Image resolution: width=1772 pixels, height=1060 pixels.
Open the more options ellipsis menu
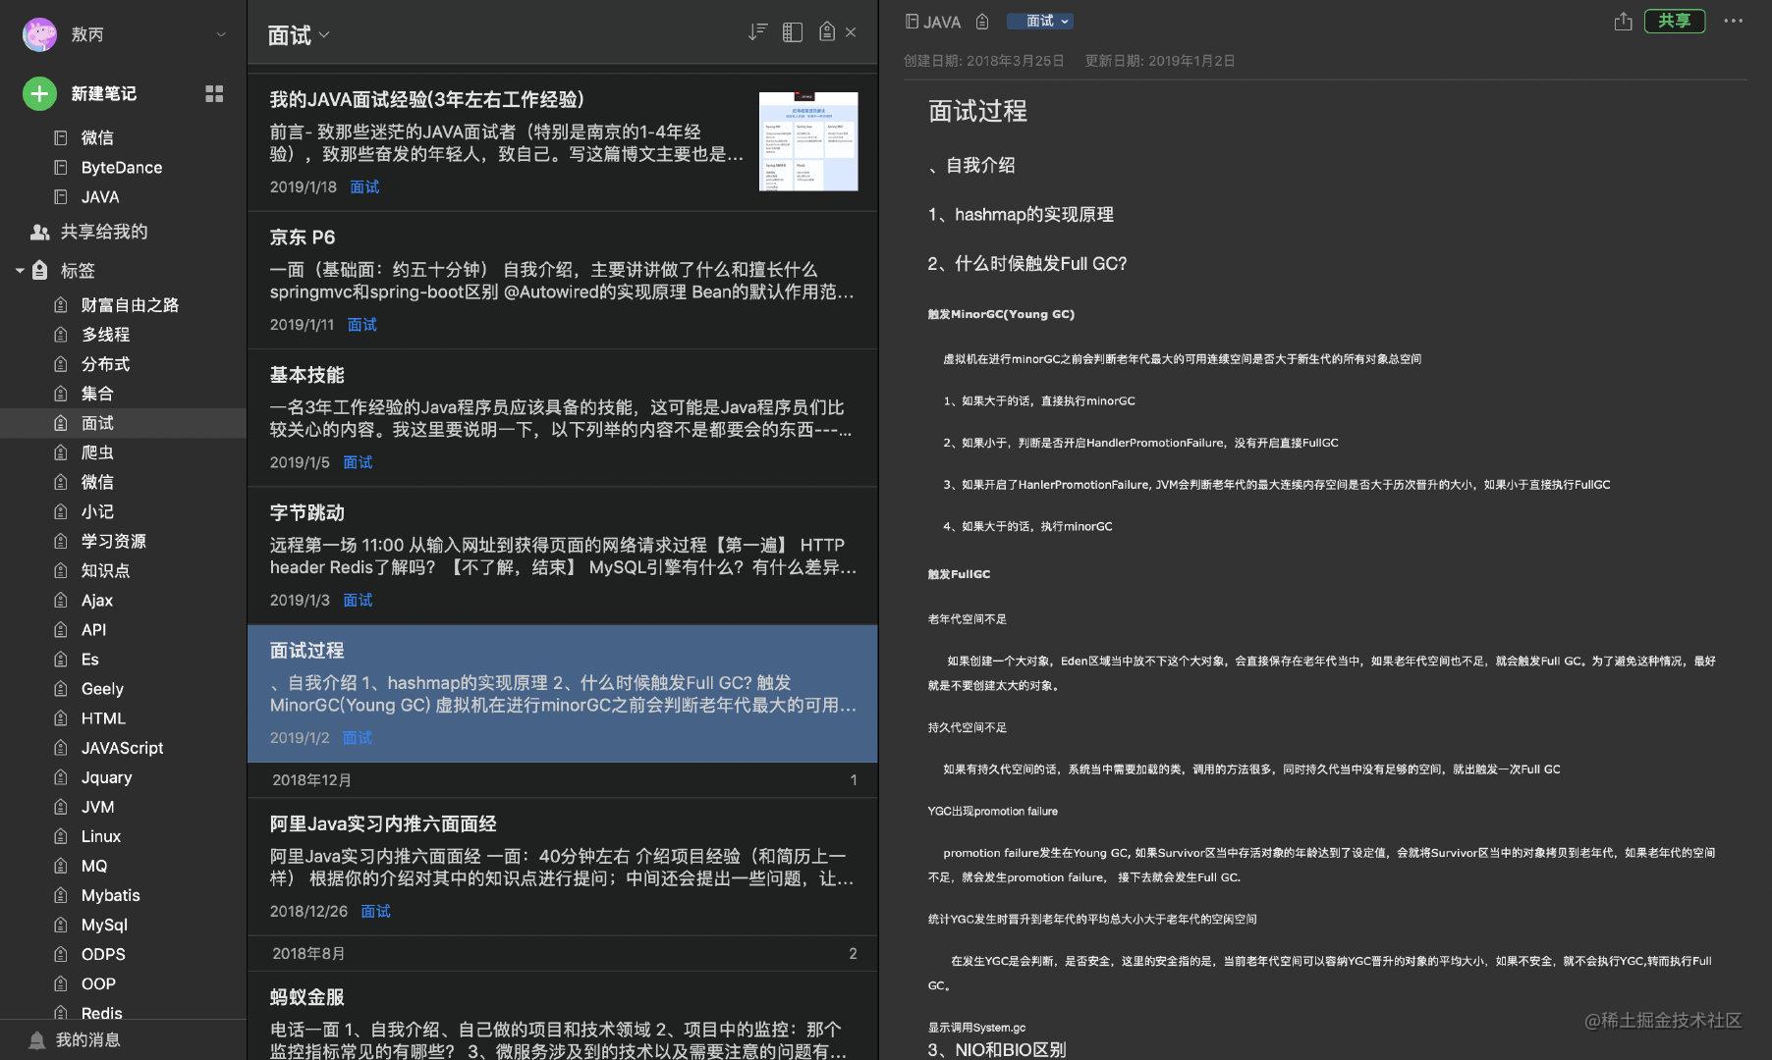(1734, 21)
